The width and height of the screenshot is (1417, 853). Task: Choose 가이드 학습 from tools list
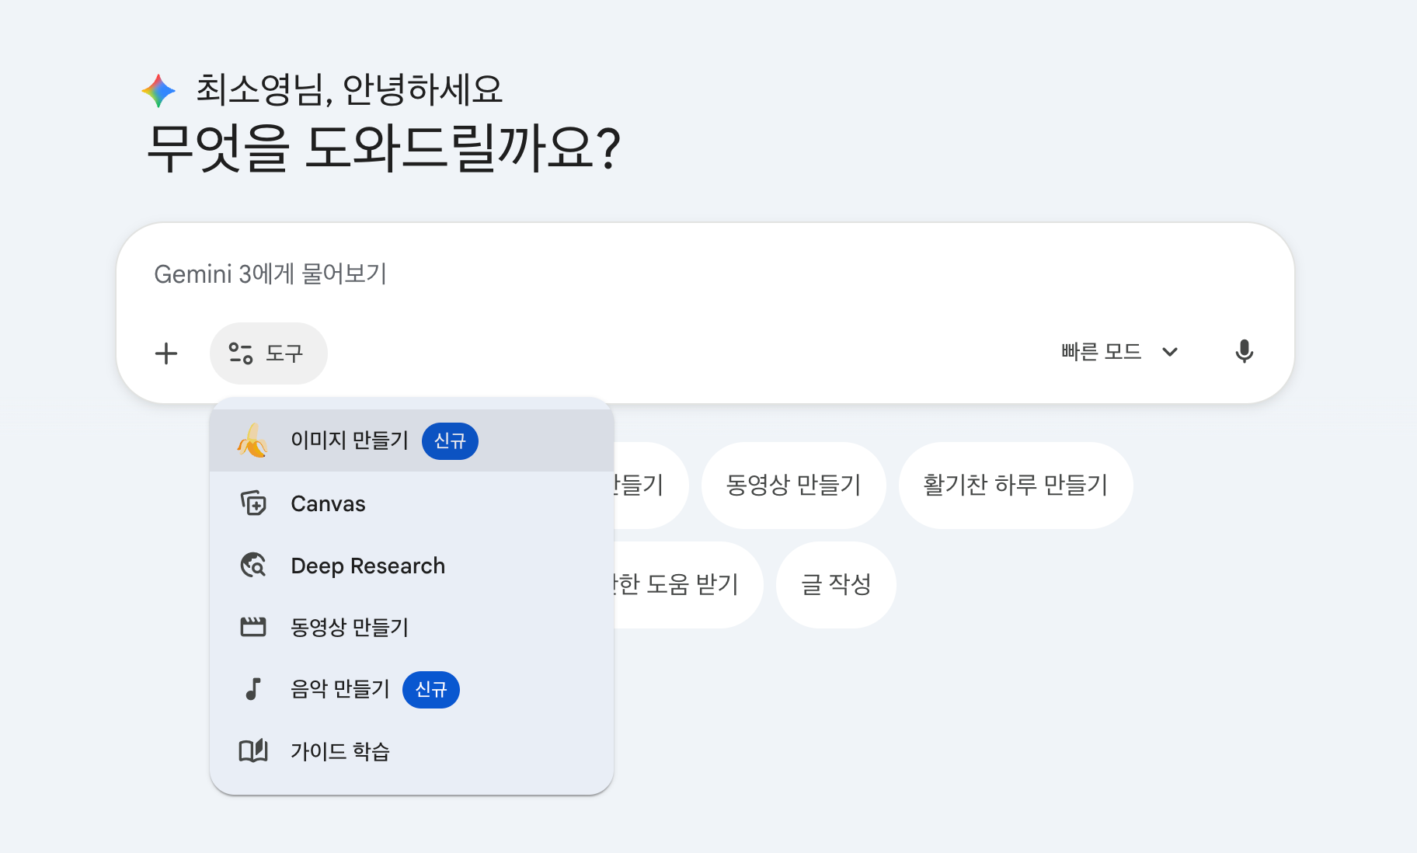pyautogui.click(x=340, y=751)
